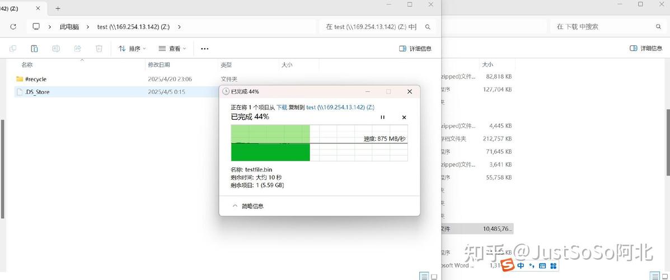This screenshot has width=670, height=280.
Task: Sort by 大小 column header in 下载 window
Action: (x=488, y=64)
